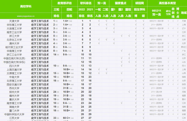The width and height of the screenshot is (187, 121).
Task: Click the 浙江大学 name cell
Action: (x=14, y=36)
